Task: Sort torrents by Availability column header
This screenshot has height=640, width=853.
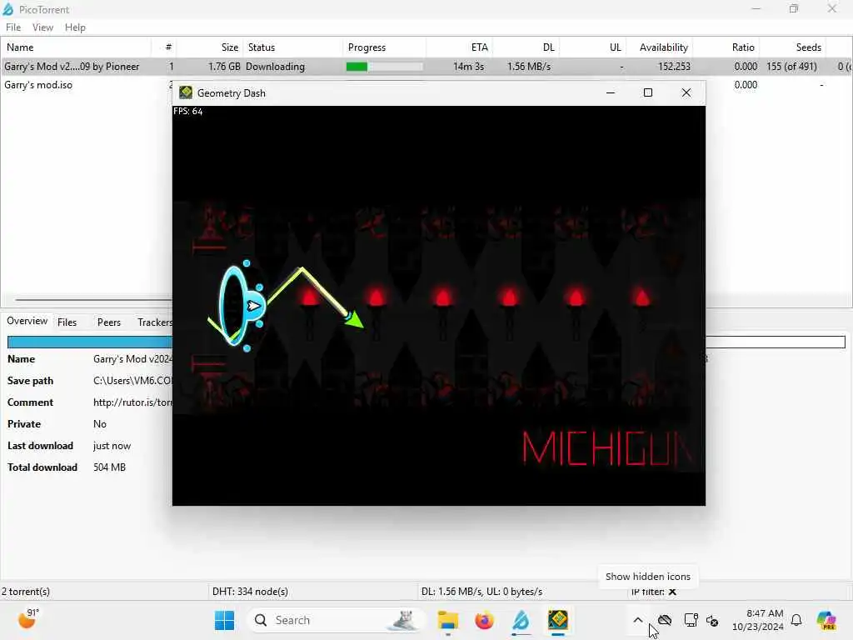Action: 660,47
